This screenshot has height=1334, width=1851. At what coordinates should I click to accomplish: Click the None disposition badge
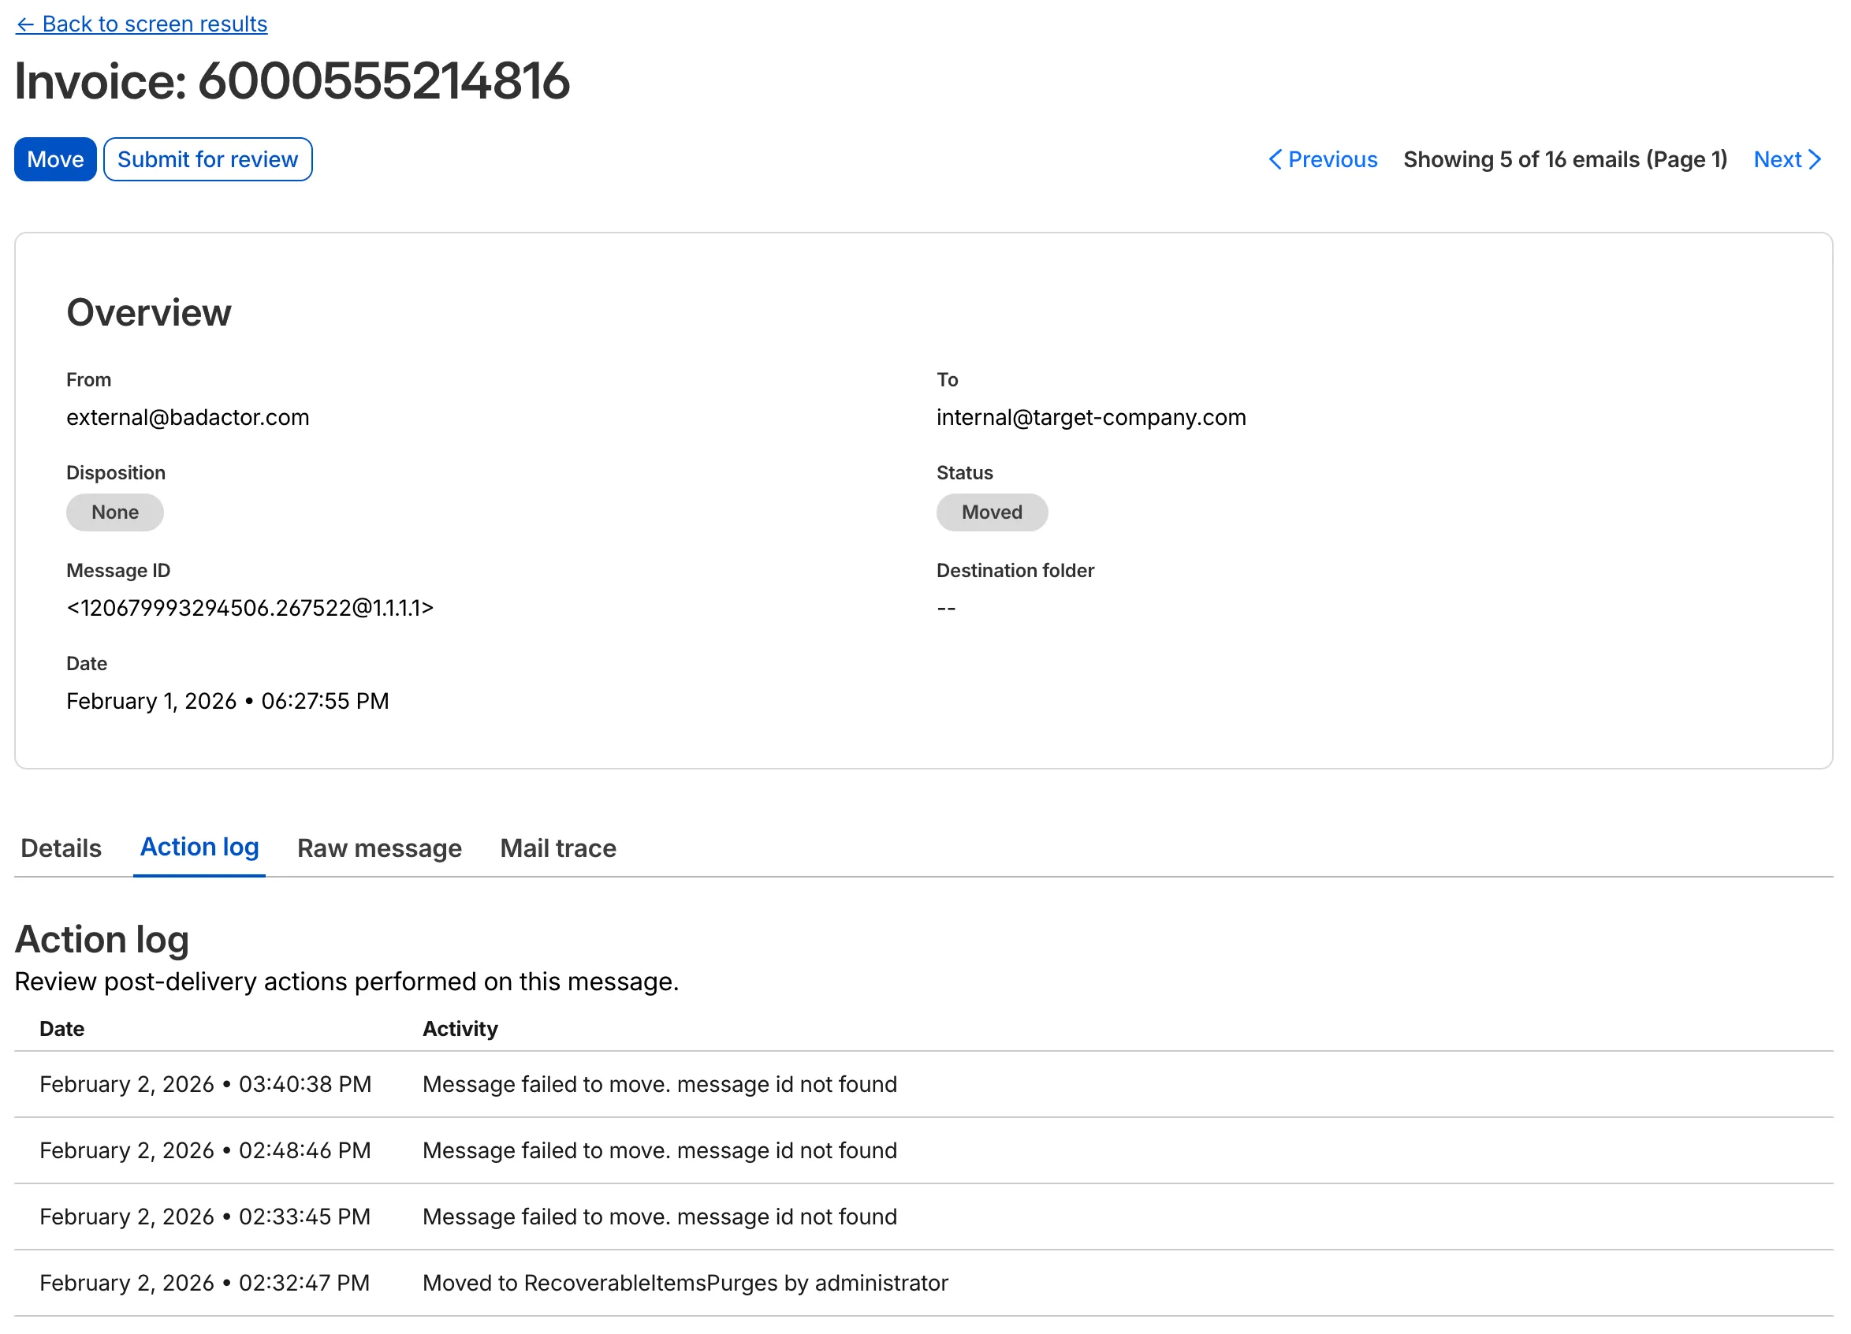point(115,512)
